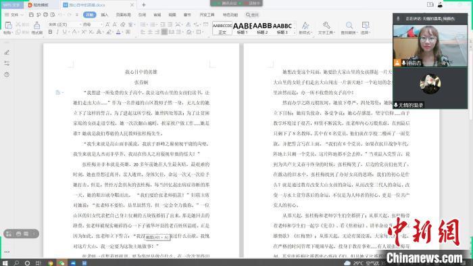Click the Print Preview icon beside Print

[x=53, y=14]
